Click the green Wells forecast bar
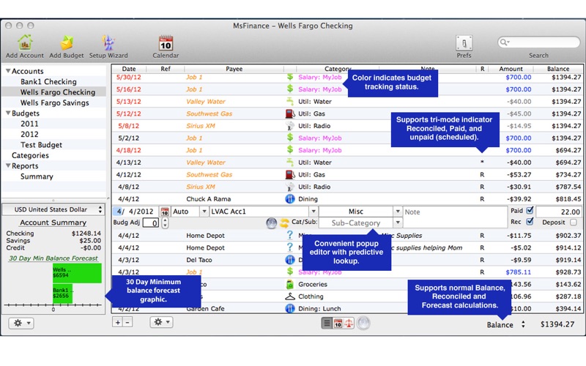This screenshot has height=366, width=586. (x=77, y=273)
